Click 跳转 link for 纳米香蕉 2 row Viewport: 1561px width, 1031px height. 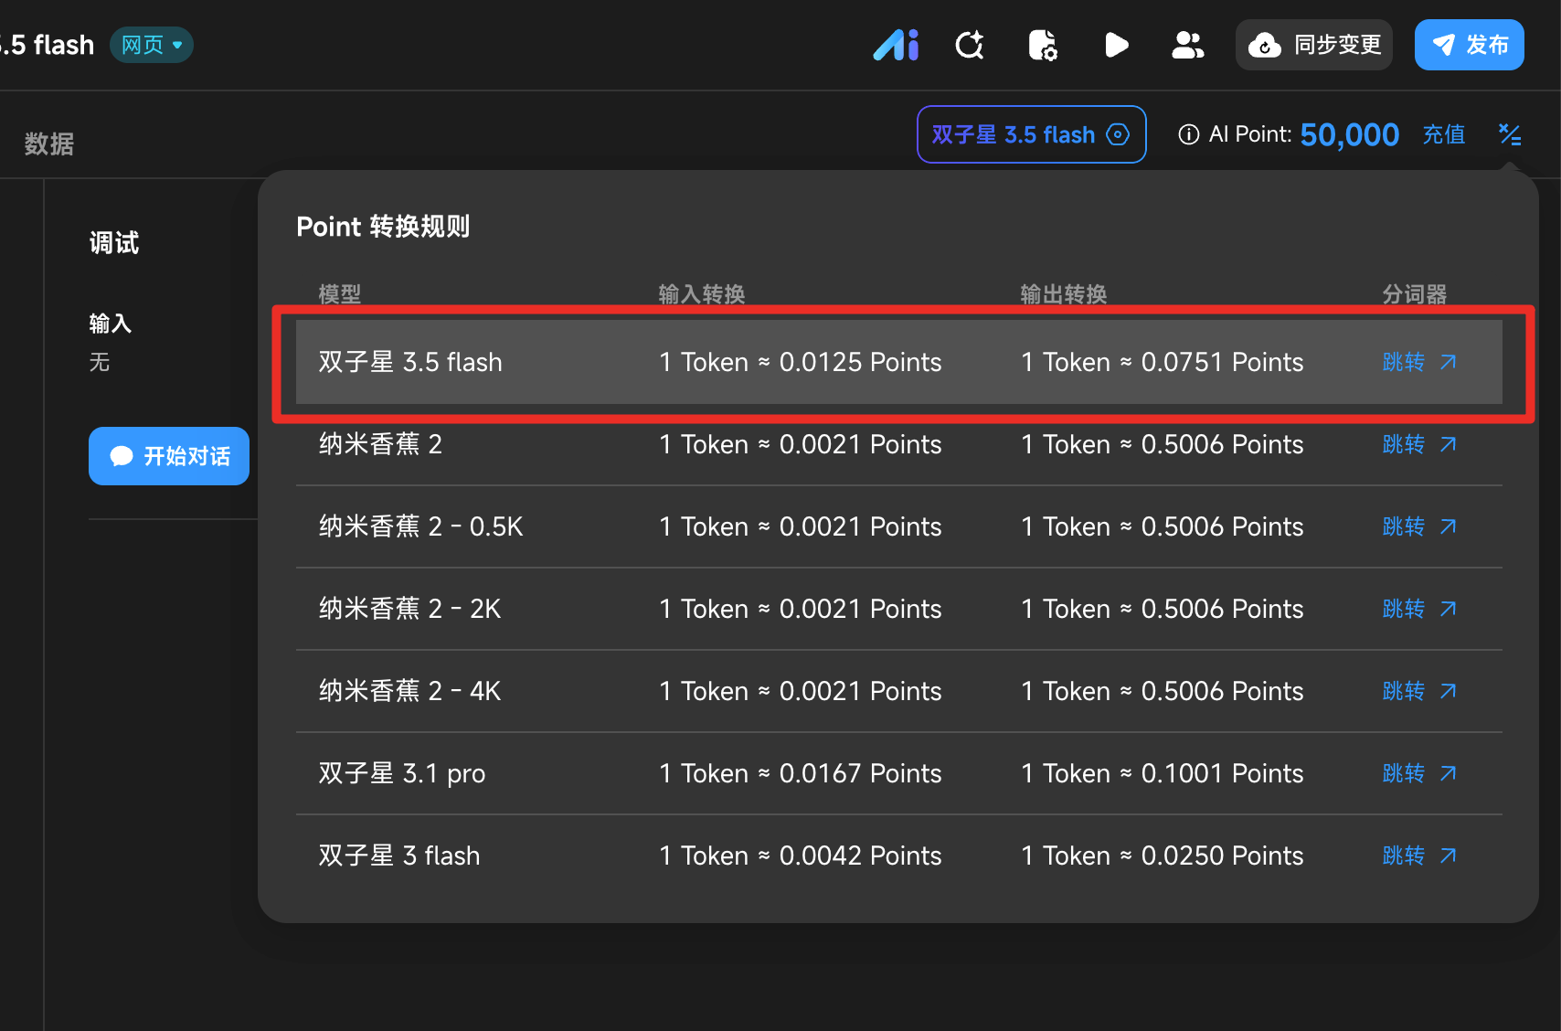coord(1419,444)
